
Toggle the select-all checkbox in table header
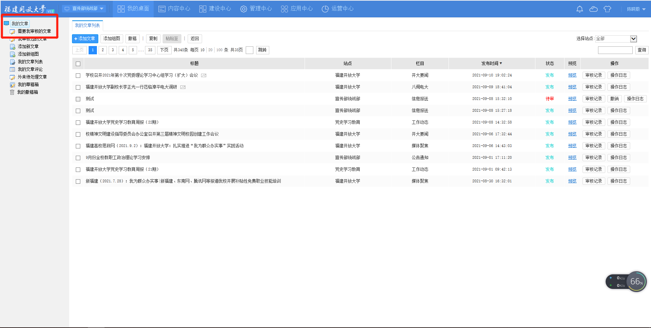[78, 64]
